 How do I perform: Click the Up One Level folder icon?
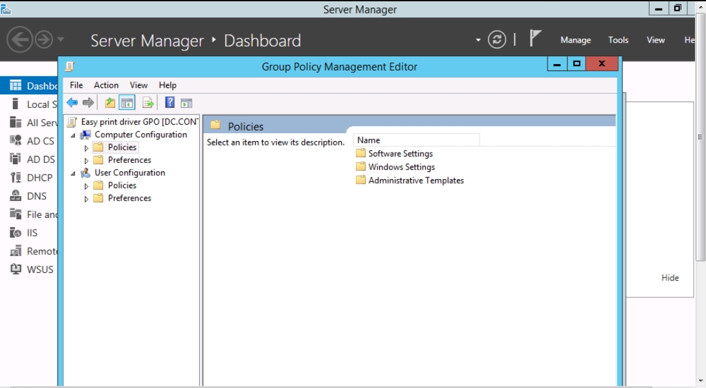tap(110, 103)
